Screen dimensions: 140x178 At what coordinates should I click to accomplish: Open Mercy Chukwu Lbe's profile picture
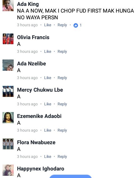8,91
